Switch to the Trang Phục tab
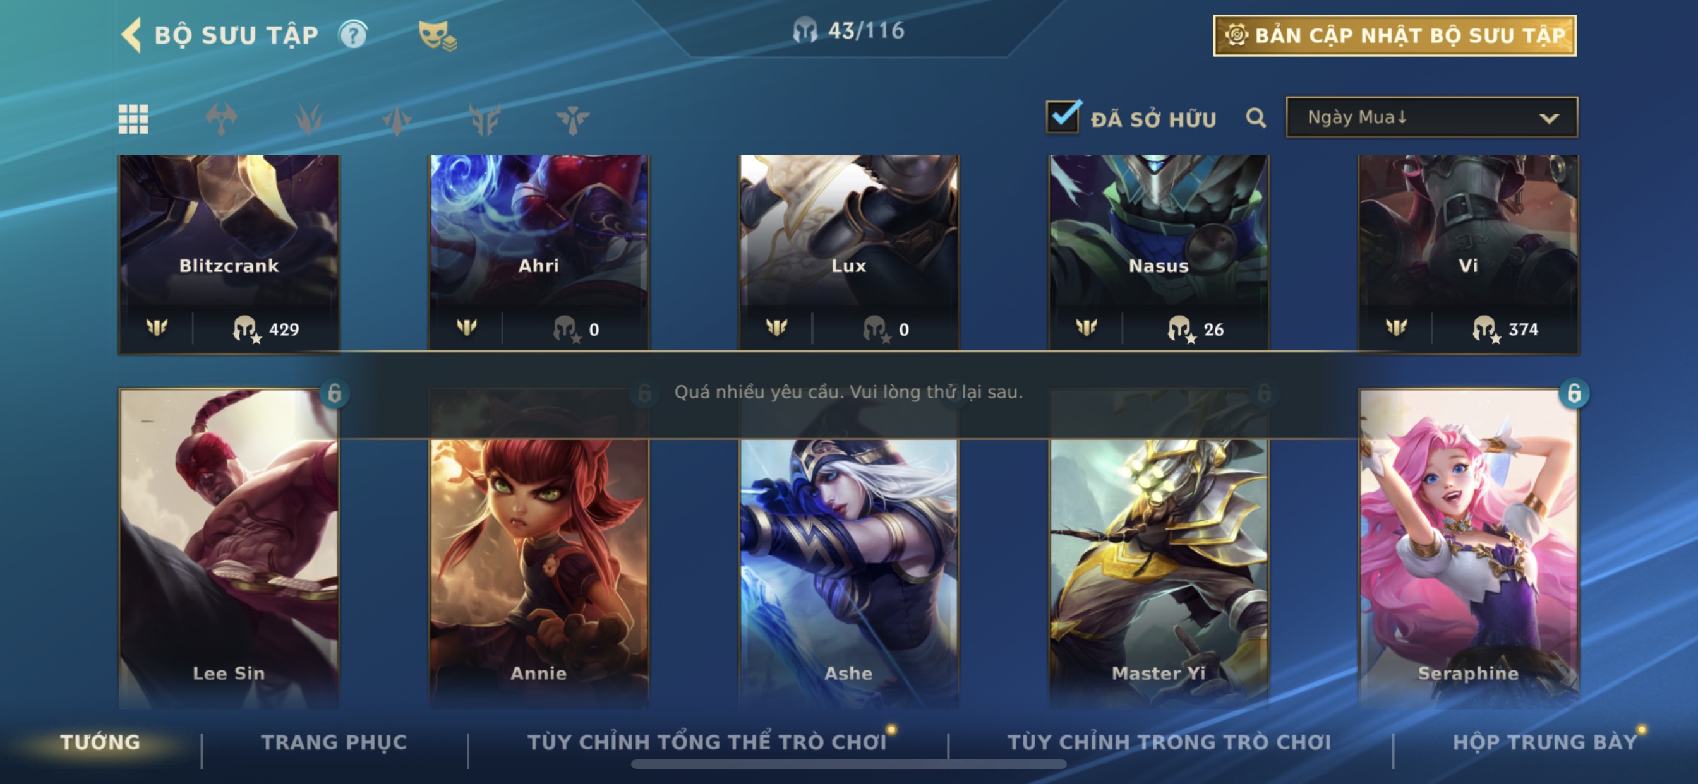This screenshot has width=1698, height=784. (x=334, y=742)
